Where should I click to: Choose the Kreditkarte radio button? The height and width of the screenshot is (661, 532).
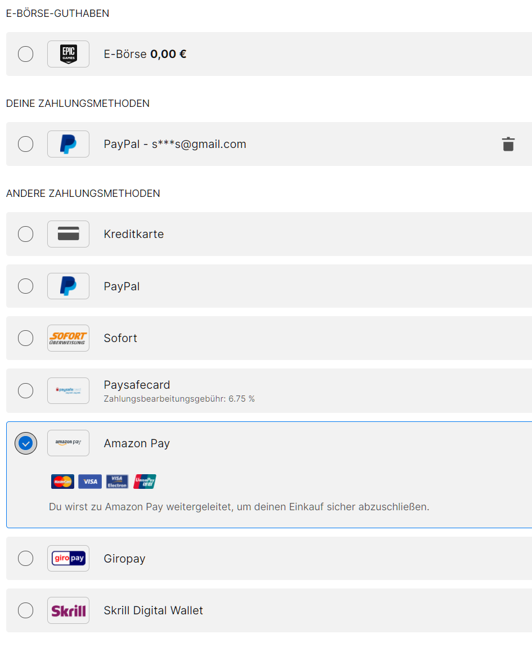coord(26,234)
